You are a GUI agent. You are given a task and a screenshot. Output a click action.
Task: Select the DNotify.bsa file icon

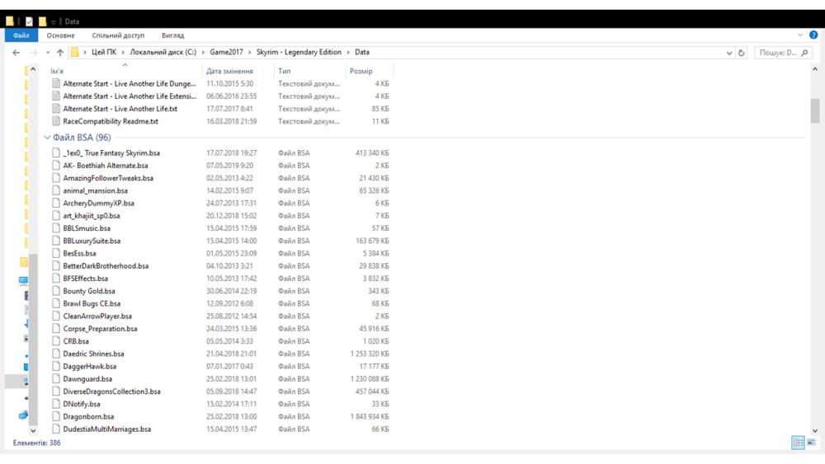(x=56, y=404)
